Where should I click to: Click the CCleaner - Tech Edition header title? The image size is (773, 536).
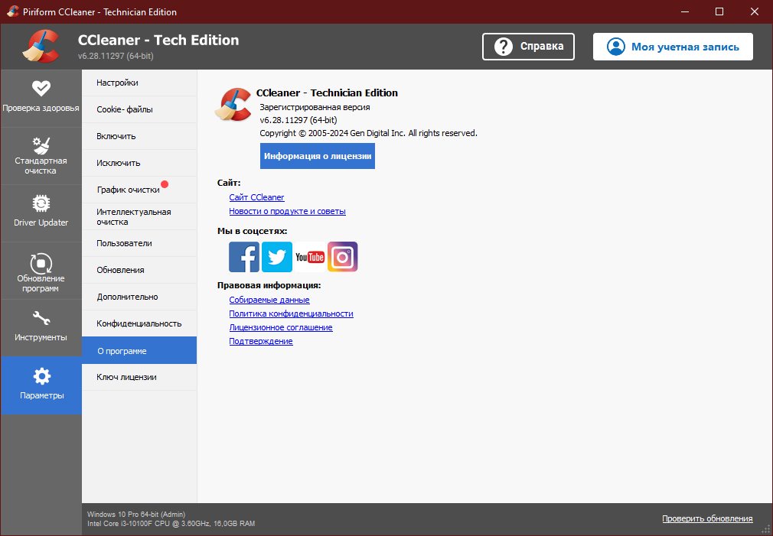[x=158, y=40]
